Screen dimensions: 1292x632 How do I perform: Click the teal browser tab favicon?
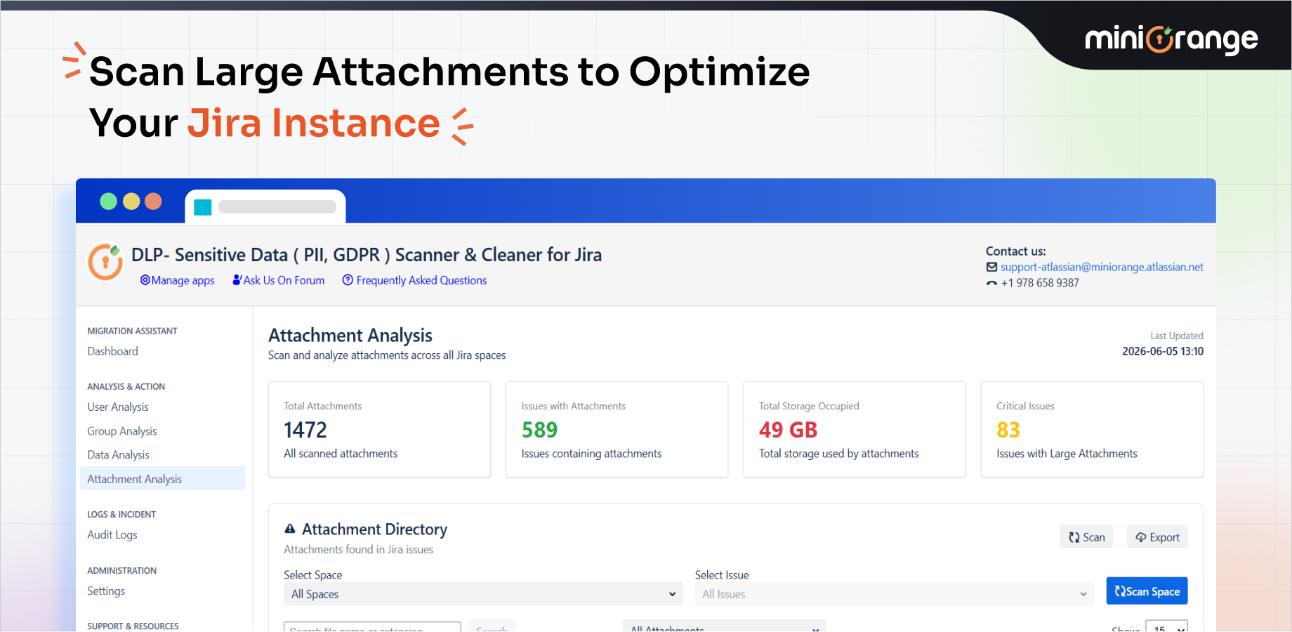[203, 207]
